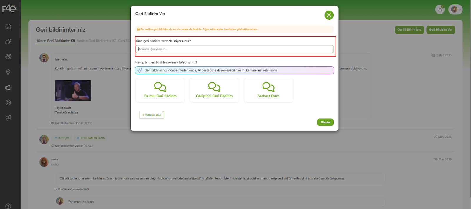Switch to Verilen Geri Bildirimler tab
This screenshot has width=471, height=209.
click(96, 41)
